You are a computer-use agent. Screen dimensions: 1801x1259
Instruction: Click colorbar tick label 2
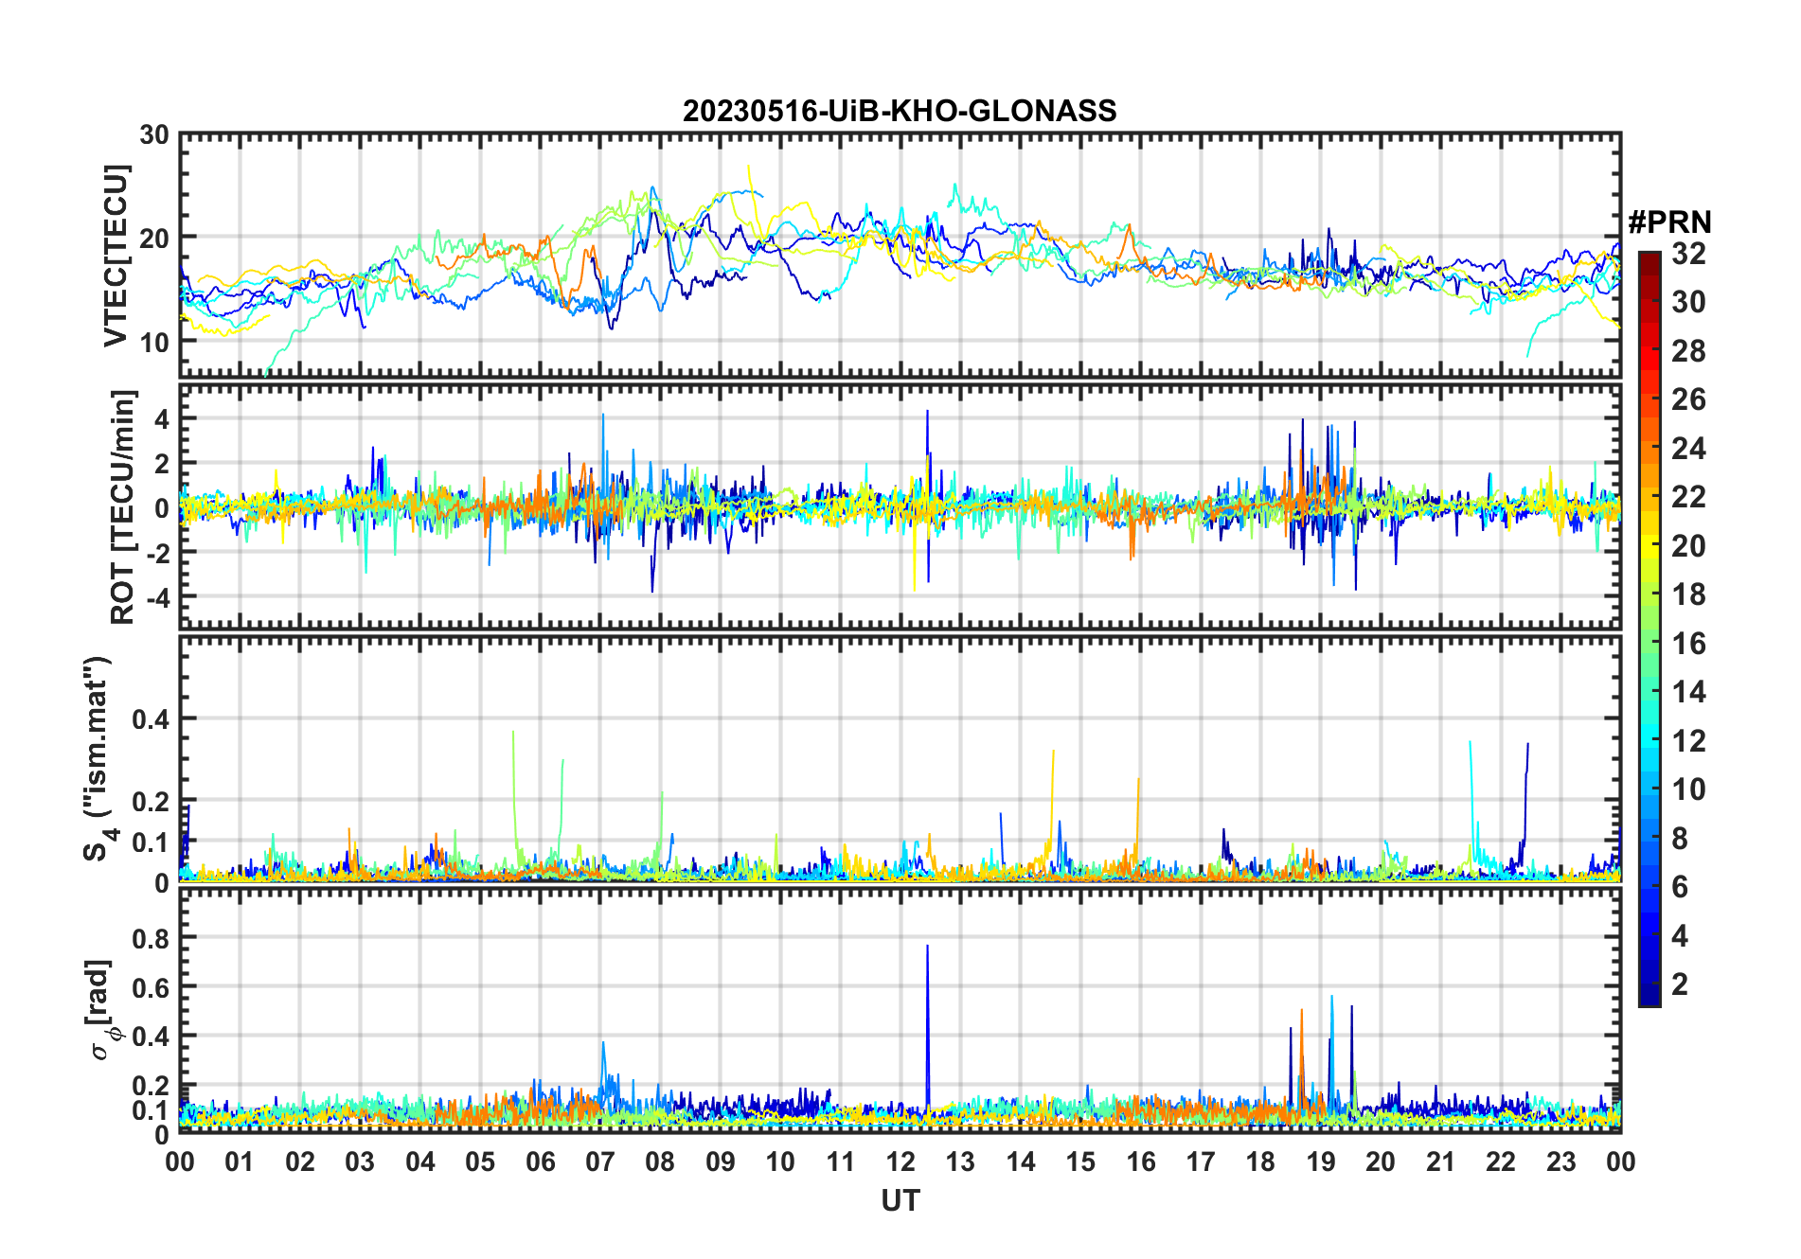1680,984
